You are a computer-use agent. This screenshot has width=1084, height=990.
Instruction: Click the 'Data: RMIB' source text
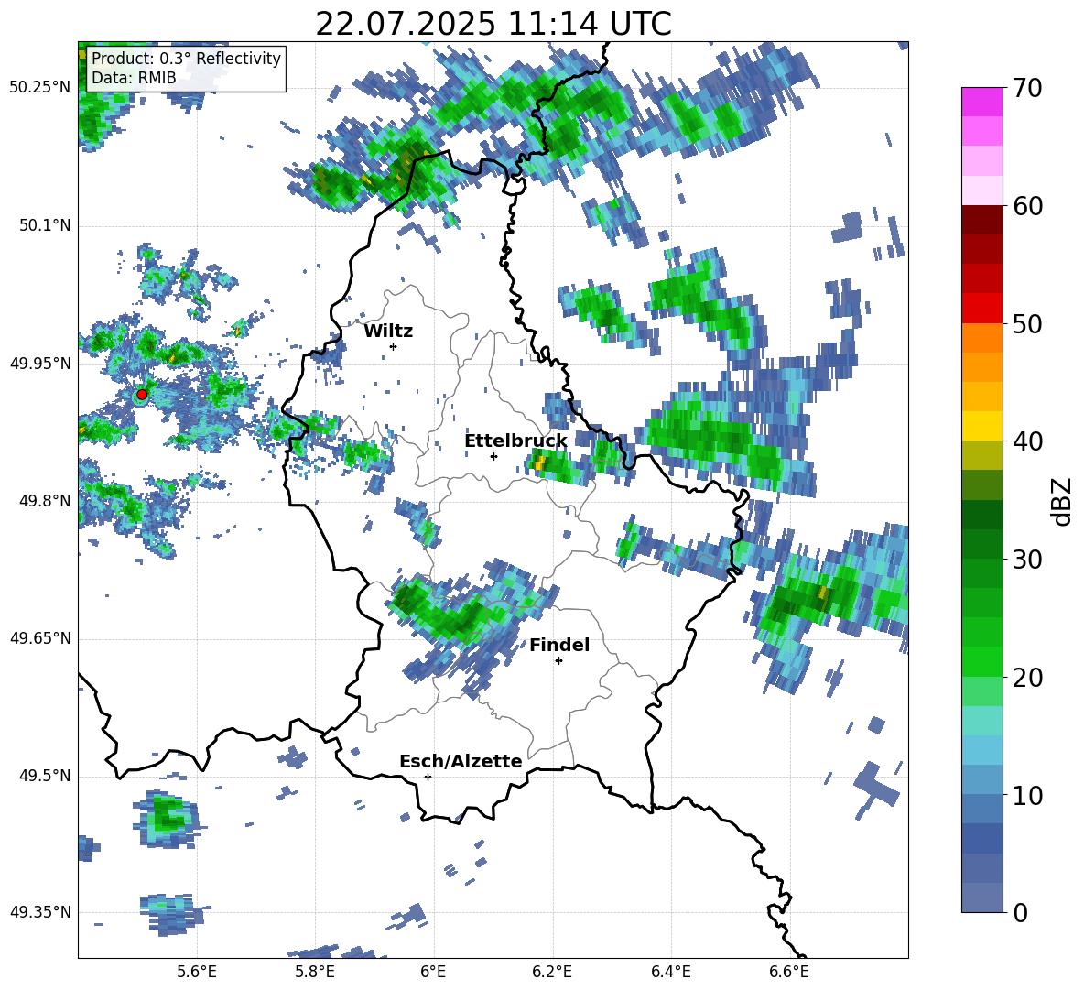[x=134, y=78]
